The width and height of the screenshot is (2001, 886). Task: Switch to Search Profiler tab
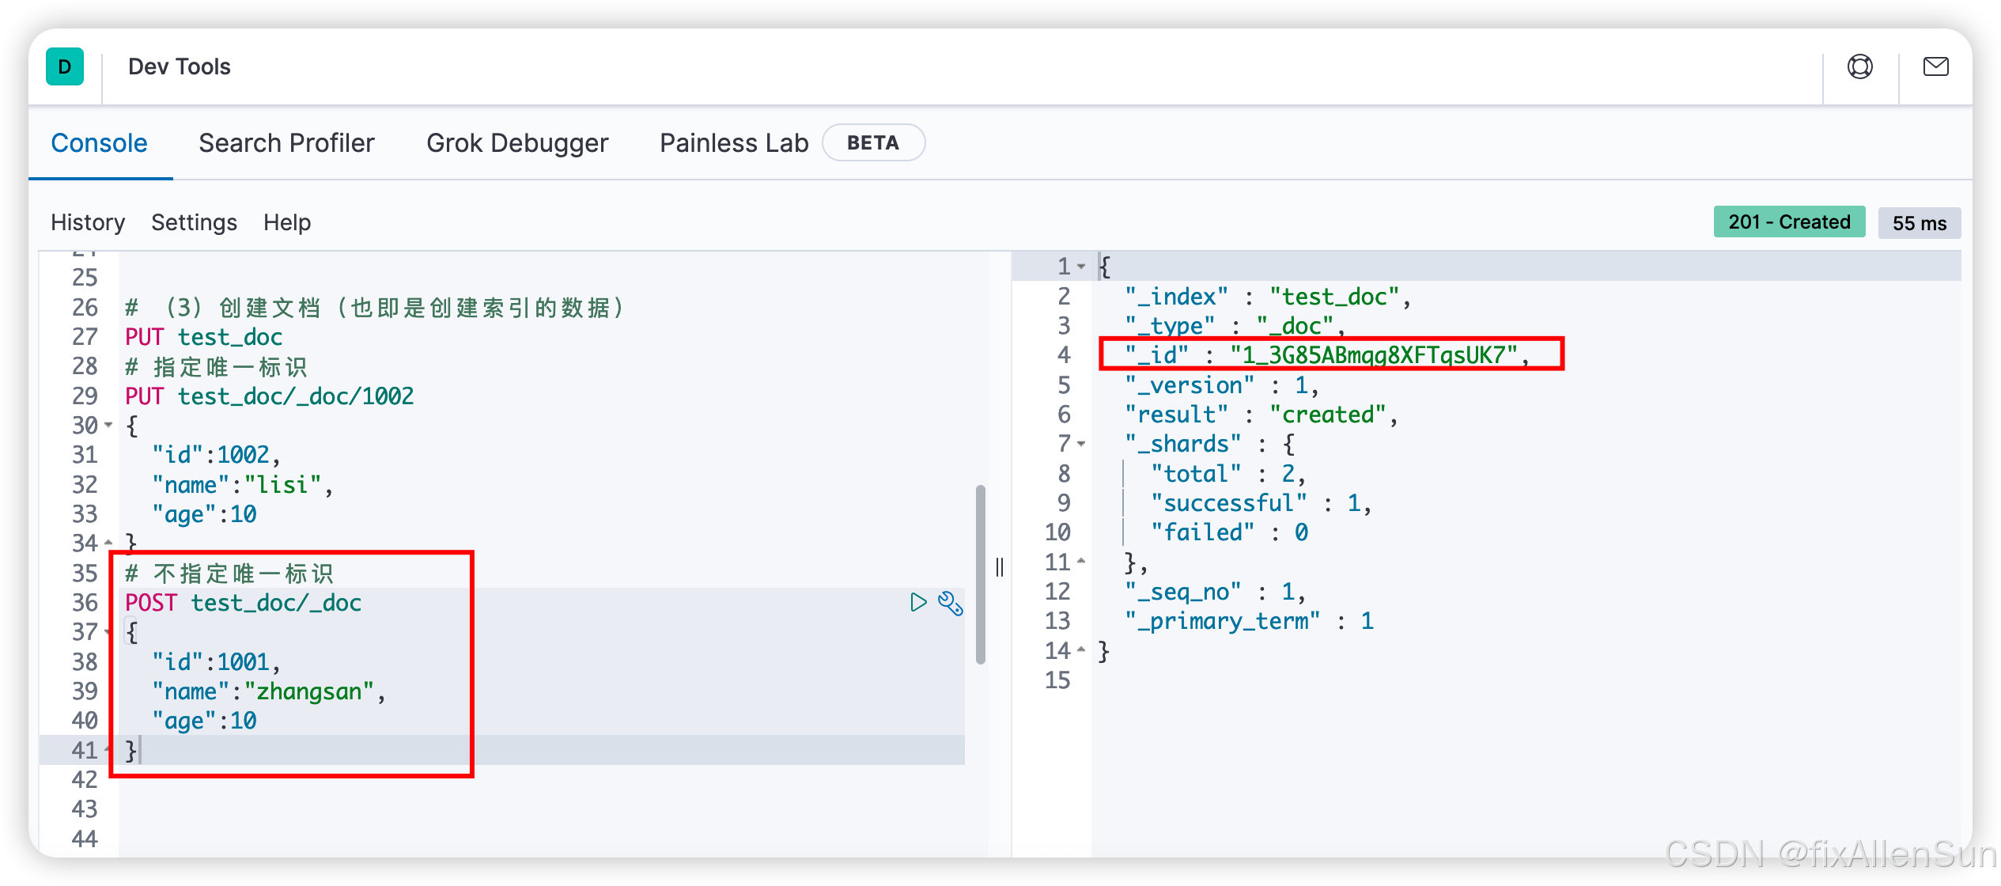point(286,143)
